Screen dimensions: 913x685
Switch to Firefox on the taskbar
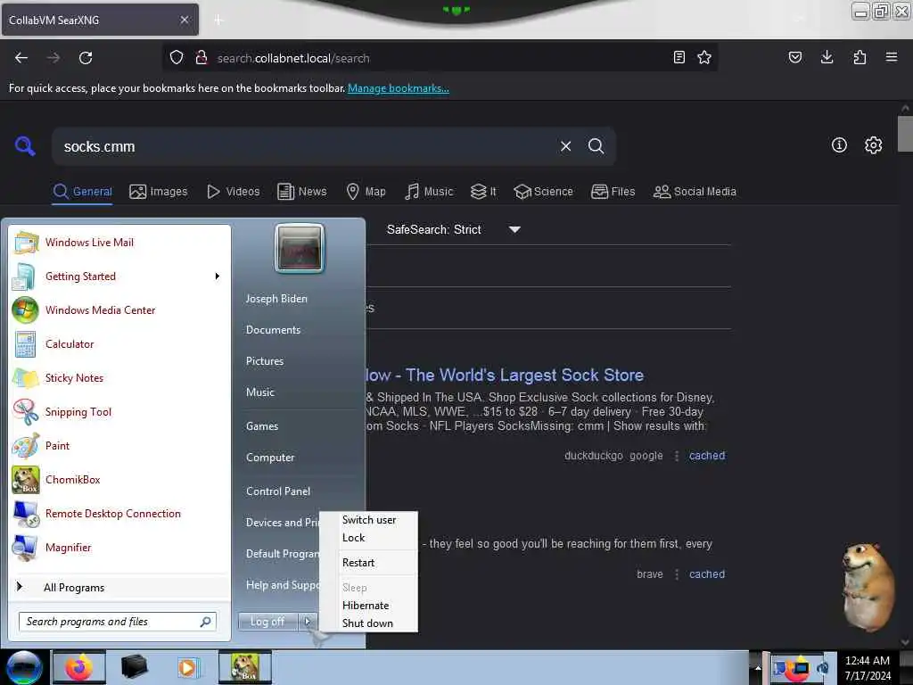pyautogui.click(x=79, y=667)
